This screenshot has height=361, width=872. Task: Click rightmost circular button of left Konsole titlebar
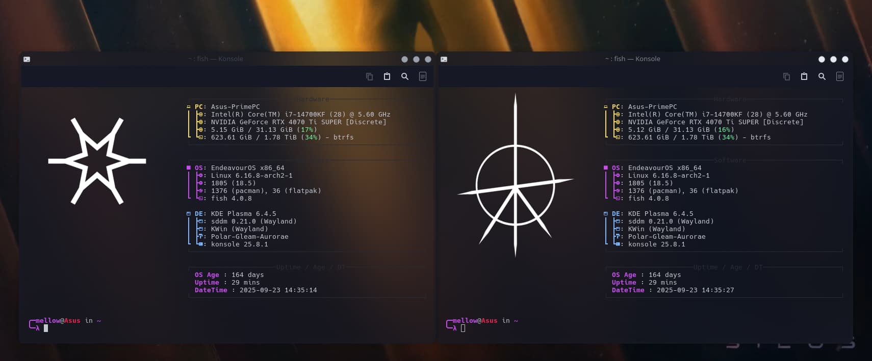[x=428, y=59]
